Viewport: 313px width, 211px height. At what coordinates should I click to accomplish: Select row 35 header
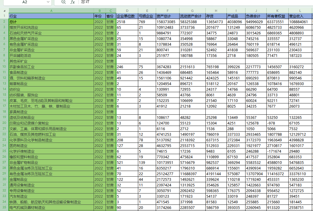click(4, 207)
